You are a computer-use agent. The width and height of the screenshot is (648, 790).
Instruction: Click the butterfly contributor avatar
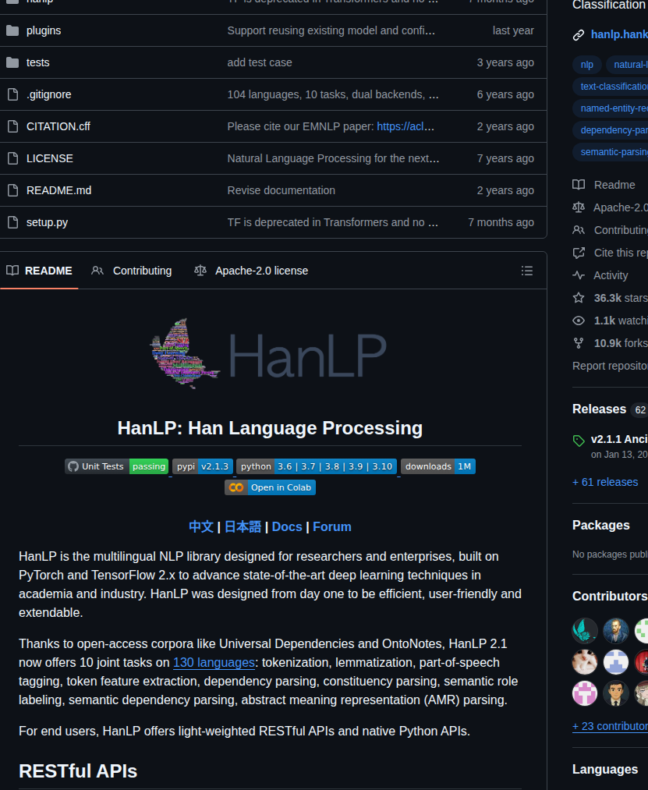point(585,631)
